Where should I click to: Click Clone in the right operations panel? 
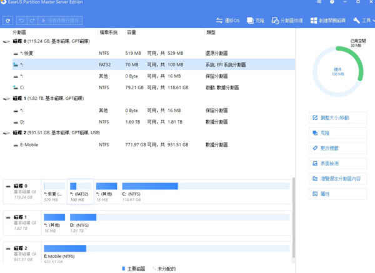coord(337,133)
